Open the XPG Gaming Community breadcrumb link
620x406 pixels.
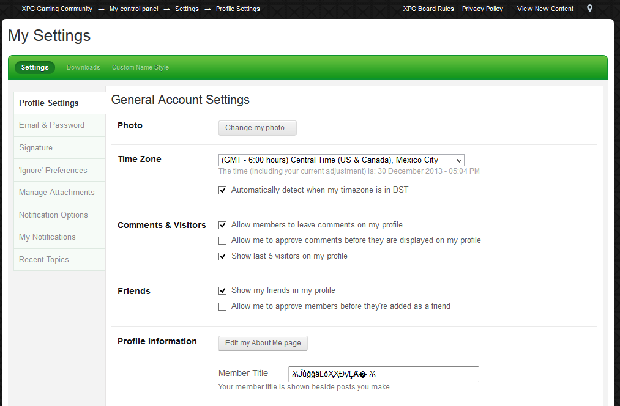point(57,9)
